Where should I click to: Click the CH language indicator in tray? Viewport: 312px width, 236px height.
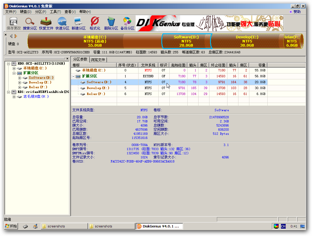283,226
